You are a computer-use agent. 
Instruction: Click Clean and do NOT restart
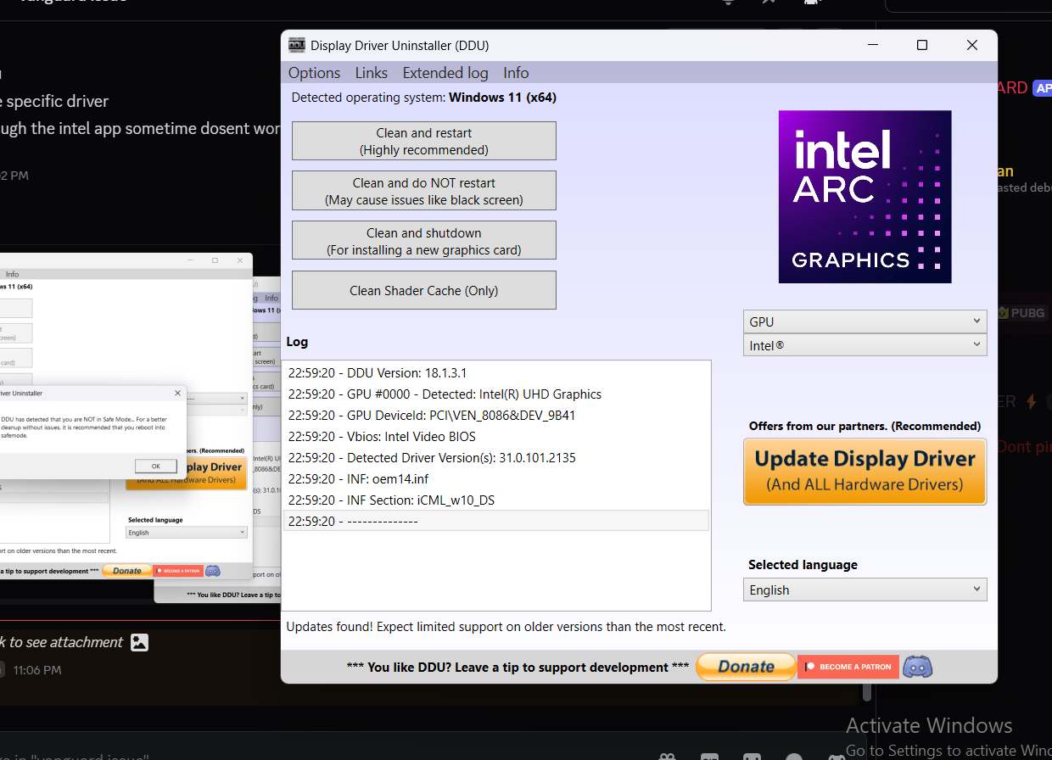[x=424, y=191]
